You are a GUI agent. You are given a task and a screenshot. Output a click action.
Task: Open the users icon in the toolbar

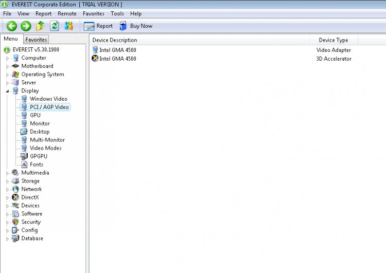click(68, 26)
